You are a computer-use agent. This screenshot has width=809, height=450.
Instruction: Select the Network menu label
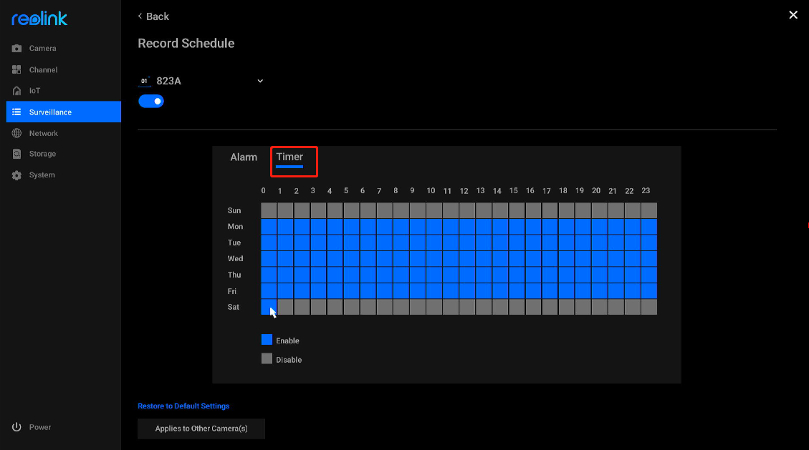click(x=43, y=133)
